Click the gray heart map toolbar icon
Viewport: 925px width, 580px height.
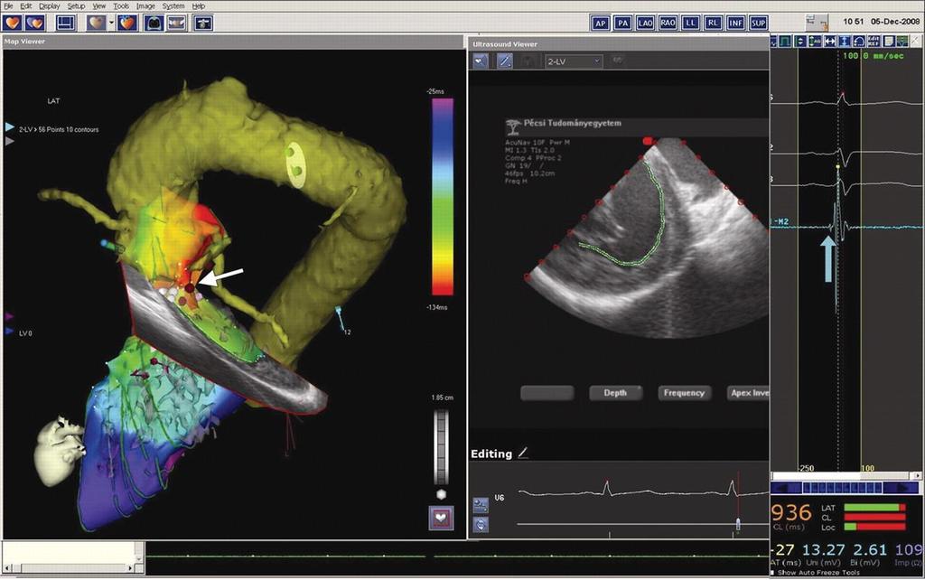tap(97, 23)
